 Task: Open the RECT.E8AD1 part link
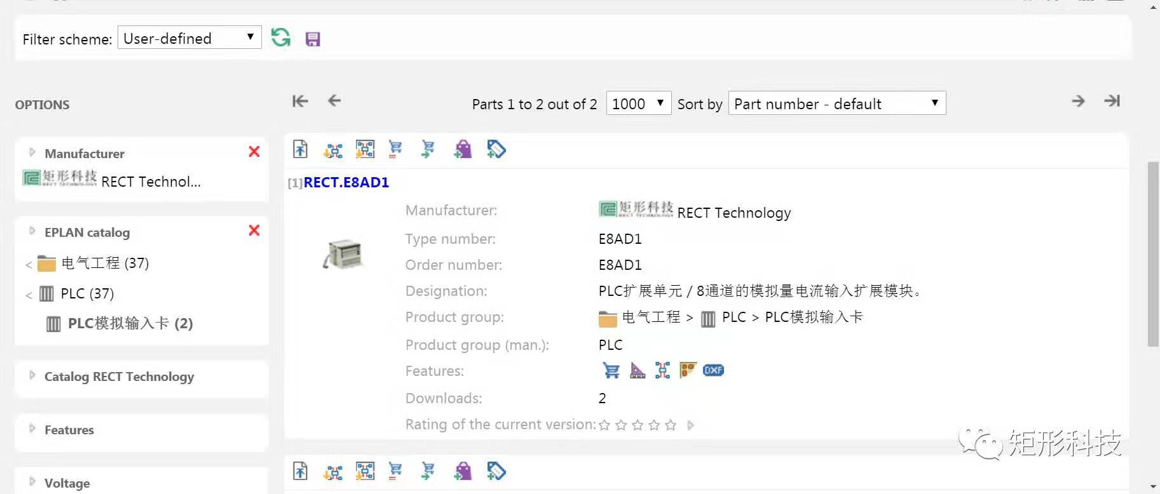pos(346,182)
